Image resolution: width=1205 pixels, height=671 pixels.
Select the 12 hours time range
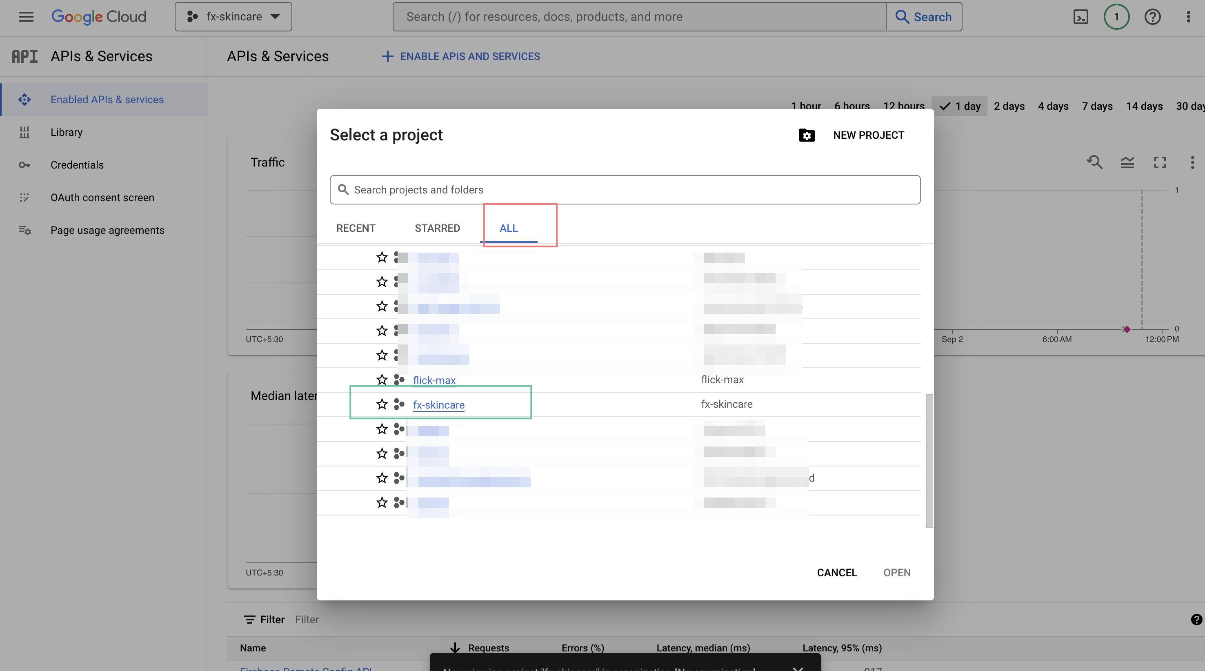[x=904, y=106]
